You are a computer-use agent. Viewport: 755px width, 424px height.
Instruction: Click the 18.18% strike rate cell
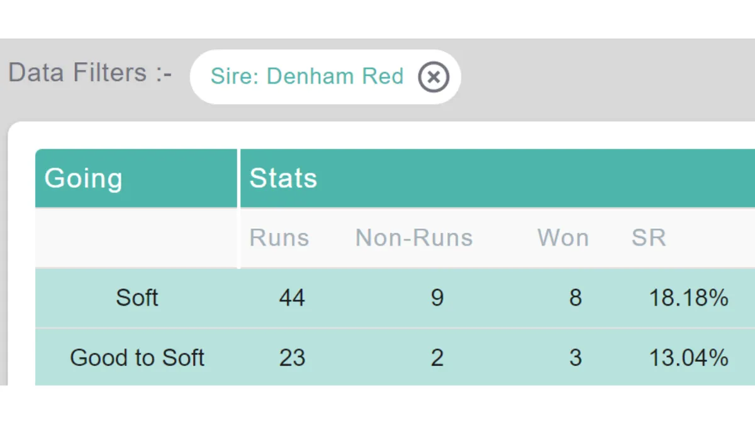point(688,298)
